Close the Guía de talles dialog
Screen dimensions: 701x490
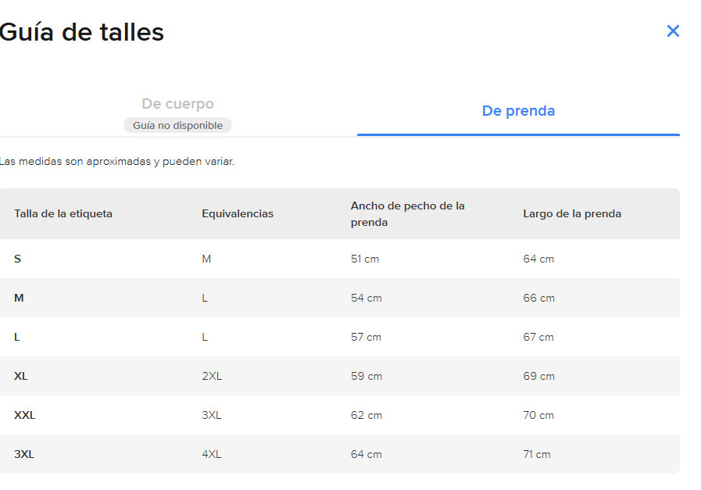(x=673, y=30)
